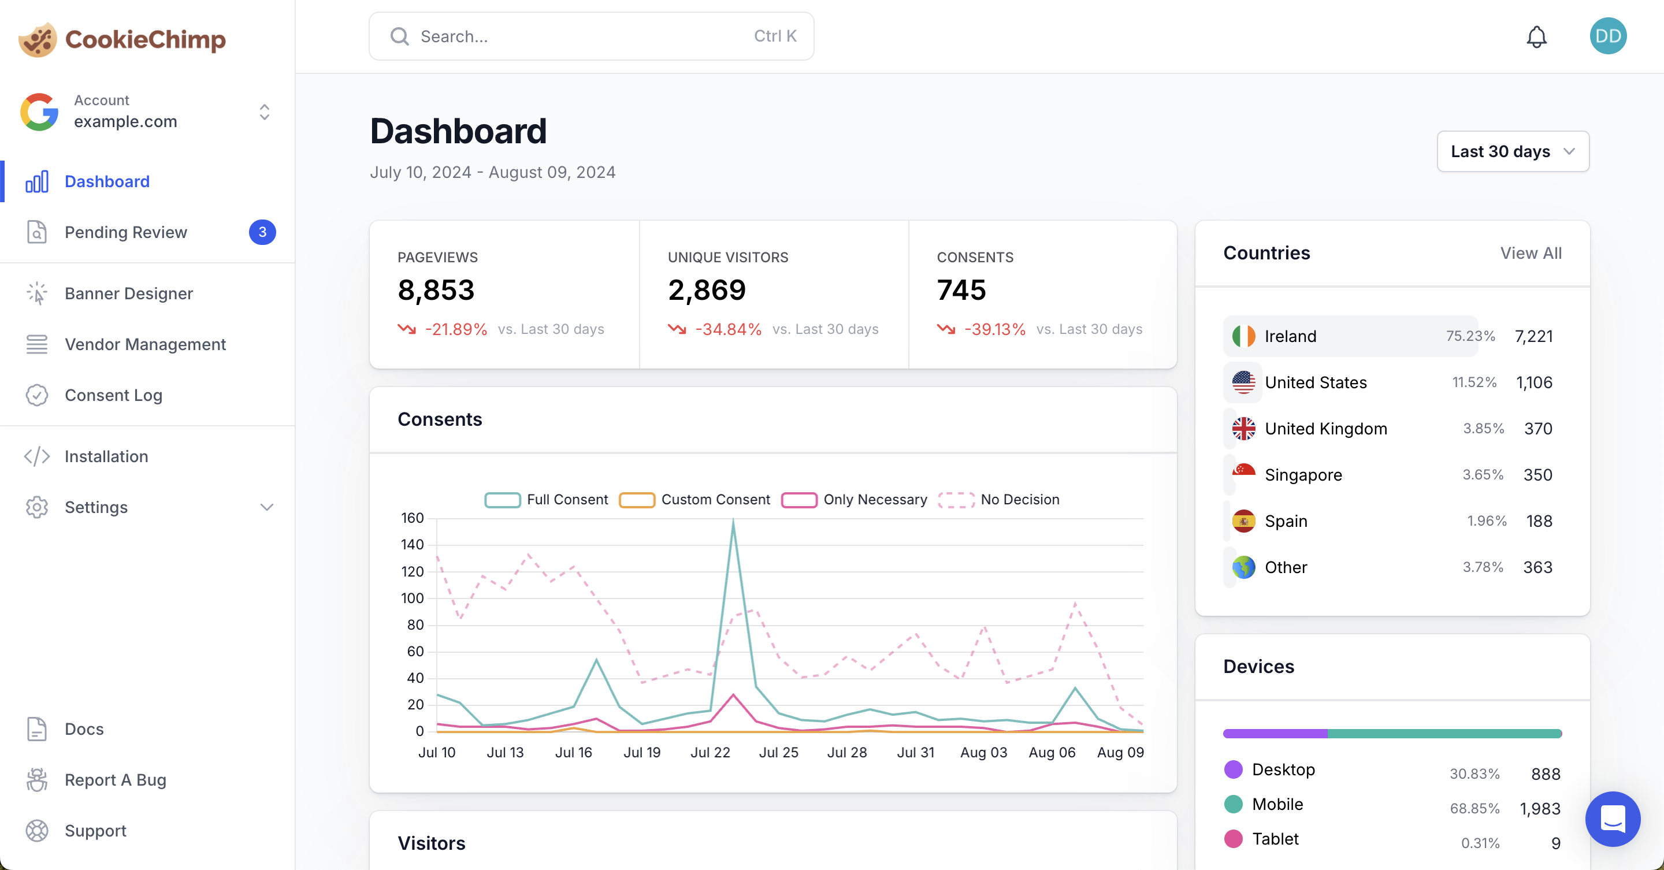Screen dimensions: 1664x870
Task: Open the Dashboard panel from the sidebar
Action: pyautogui.click(x=106, y=181)
